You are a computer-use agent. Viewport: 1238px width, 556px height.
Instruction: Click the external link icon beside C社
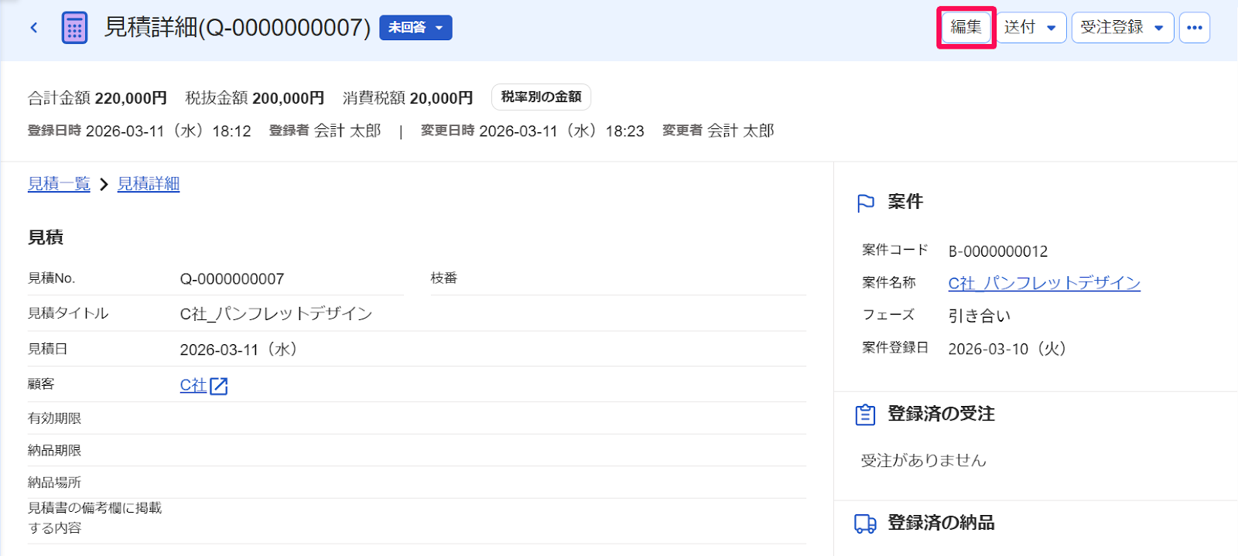219,386
